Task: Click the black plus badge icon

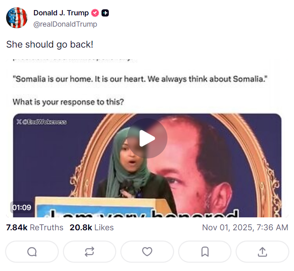Action: (105, 13)
